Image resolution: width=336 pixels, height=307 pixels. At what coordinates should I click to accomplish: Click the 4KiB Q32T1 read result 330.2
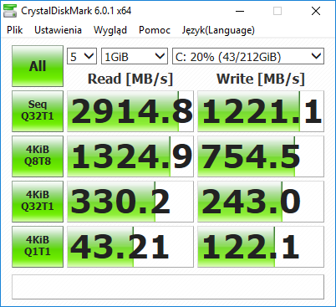(130, 202)
